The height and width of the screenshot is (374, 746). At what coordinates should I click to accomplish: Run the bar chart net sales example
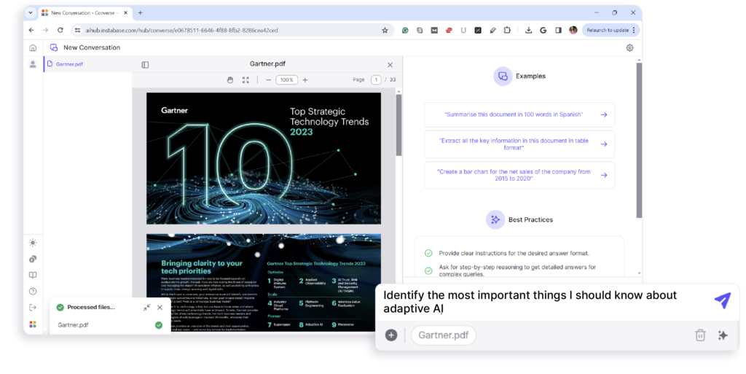519,175
